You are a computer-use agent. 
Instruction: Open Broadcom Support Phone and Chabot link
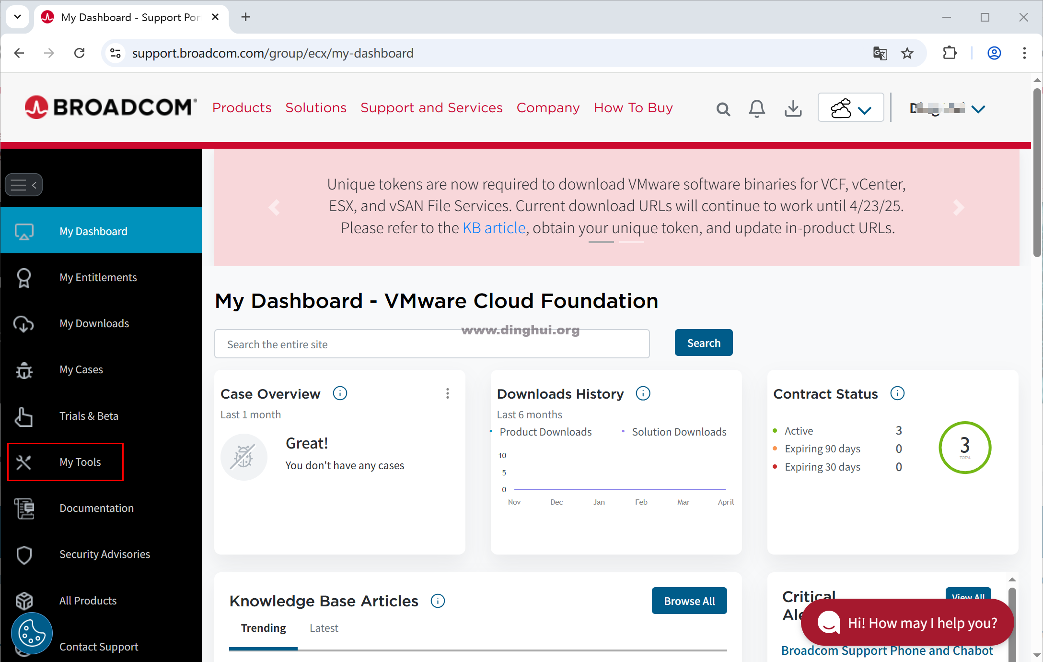[887, 650]
